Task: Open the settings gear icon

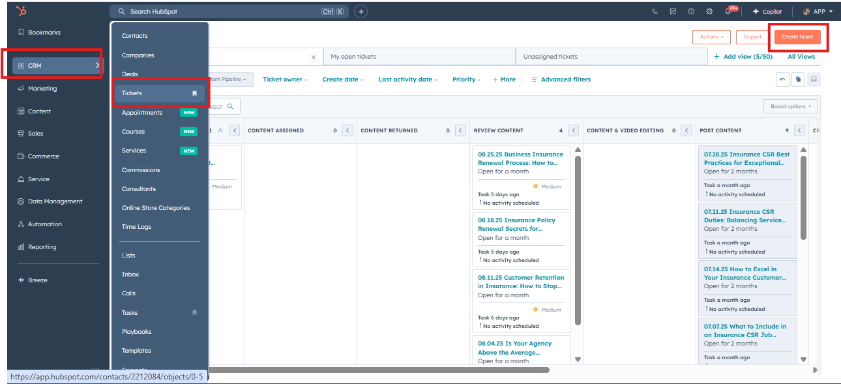Action: click(x=709, y=12)
